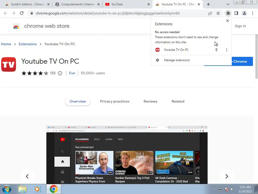This screenshot has width=258, height=194.
Task: Open the Related tab
Action: pos(178,102)
